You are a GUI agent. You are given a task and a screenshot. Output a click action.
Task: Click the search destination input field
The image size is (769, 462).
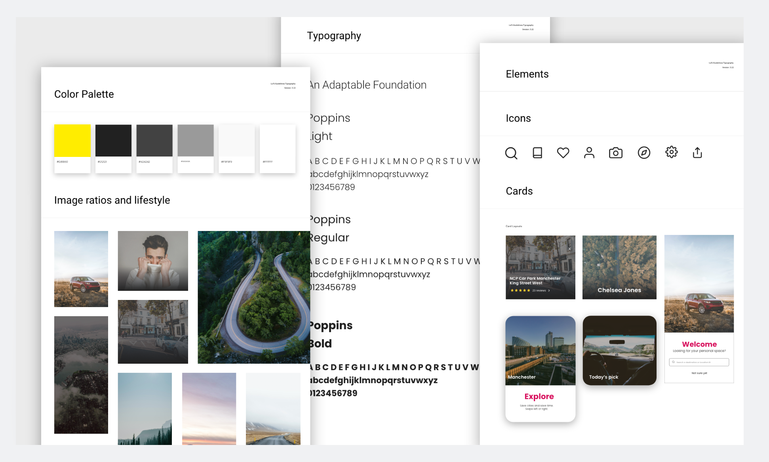699,362
